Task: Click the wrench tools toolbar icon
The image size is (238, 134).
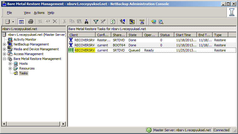Action: pyautogui.click(x=122, y=22)
